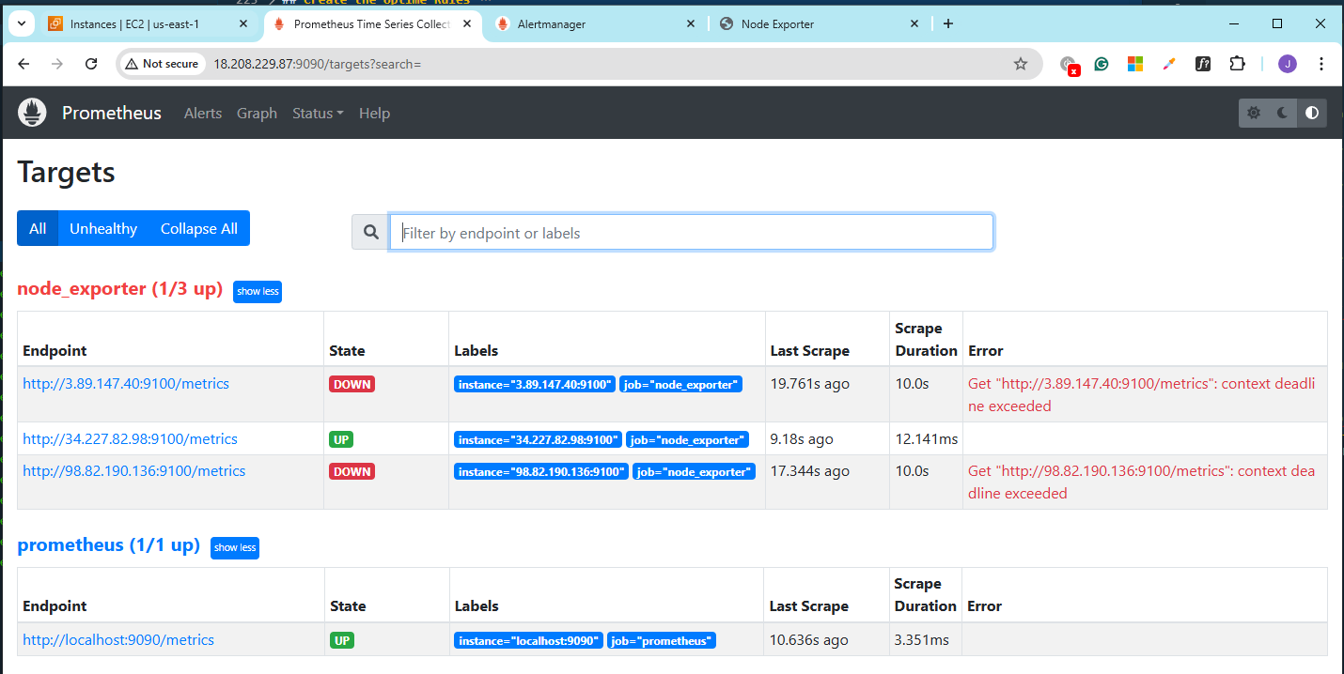Close the Instances EC2 tab
This screenshot has width=1344, height=674.
[x=244, y=23]
